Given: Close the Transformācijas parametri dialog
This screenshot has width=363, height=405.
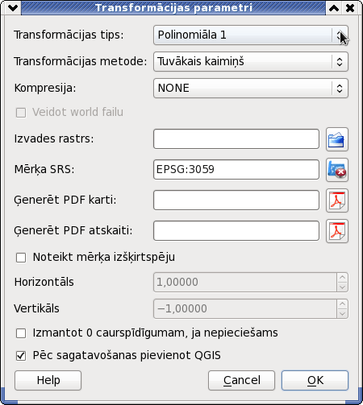Looking at the screenshot, I should 350,8.
